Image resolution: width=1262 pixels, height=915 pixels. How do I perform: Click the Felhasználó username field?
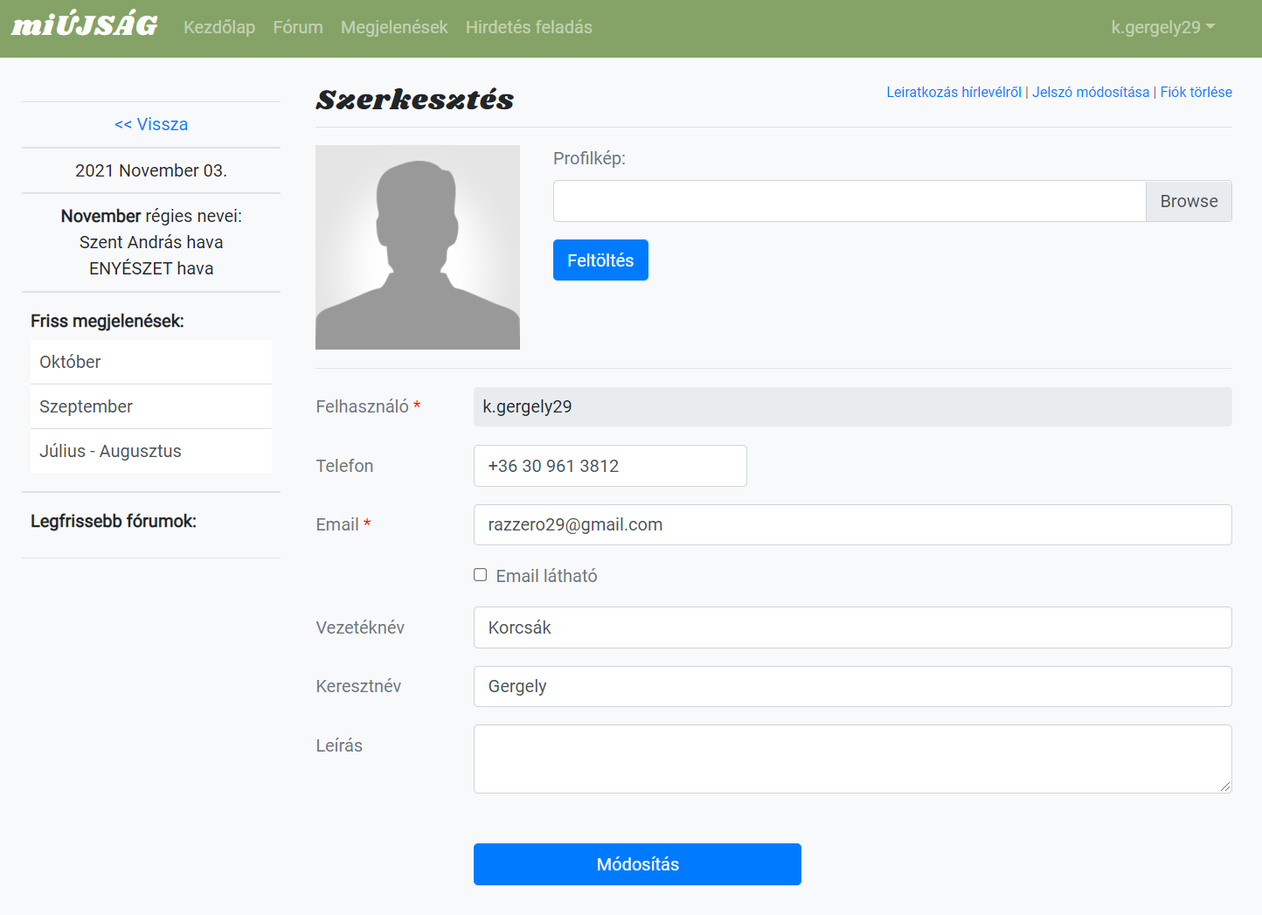(x=853, y=406)
